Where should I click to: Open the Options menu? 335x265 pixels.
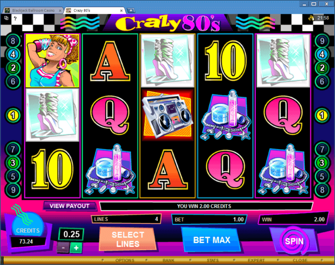[125, 260]
